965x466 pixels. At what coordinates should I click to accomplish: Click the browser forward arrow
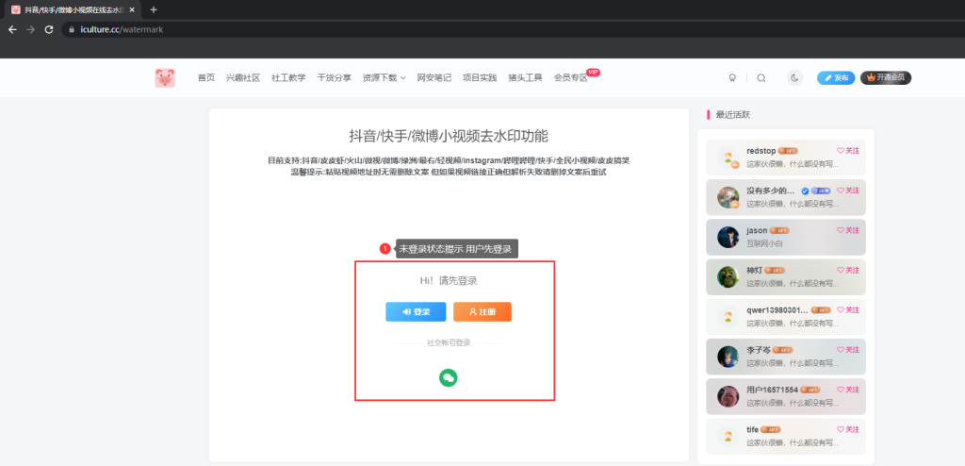point(31,29)
